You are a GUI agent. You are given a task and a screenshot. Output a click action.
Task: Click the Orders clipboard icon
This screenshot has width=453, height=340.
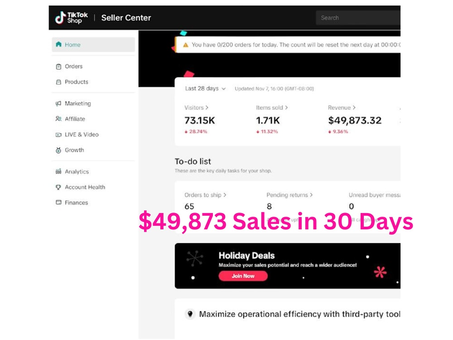point(58,67)
